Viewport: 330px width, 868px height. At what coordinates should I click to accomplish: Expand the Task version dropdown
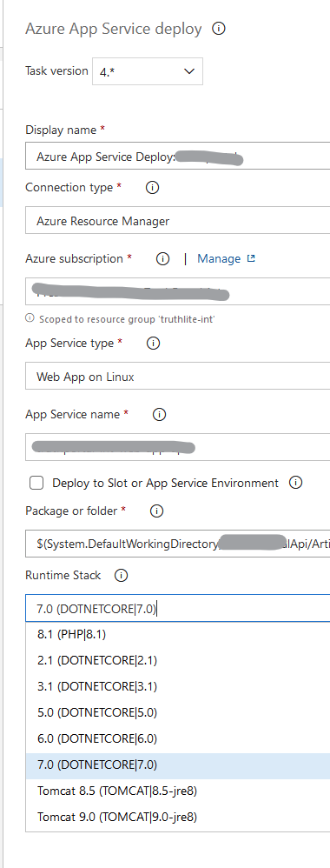[x=148, y=71]
